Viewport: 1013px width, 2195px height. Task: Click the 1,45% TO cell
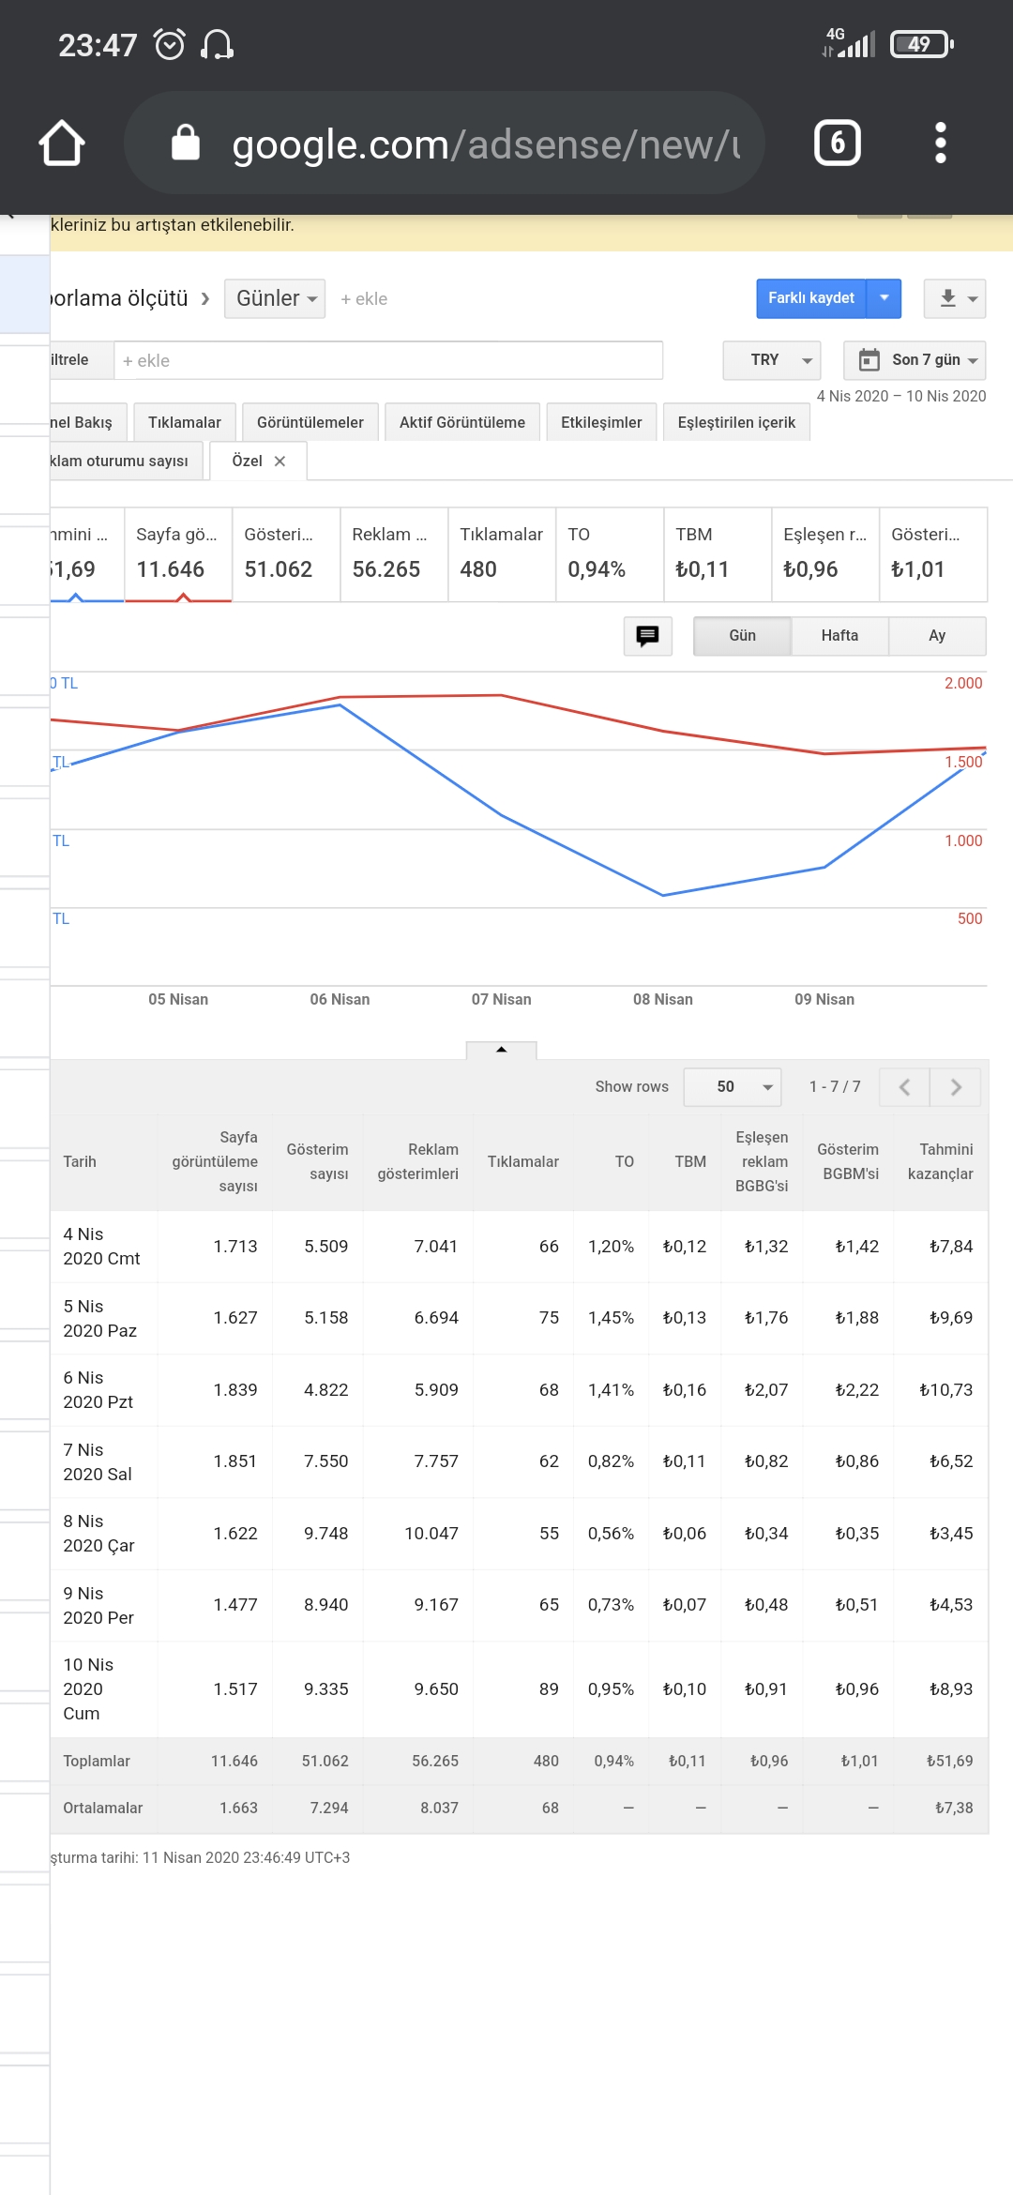coord(611,1318)
